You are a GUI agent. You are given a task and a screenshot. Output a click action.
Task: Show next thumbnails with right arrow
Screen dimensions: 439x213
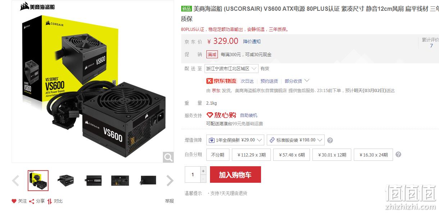[x=170, y=181]
